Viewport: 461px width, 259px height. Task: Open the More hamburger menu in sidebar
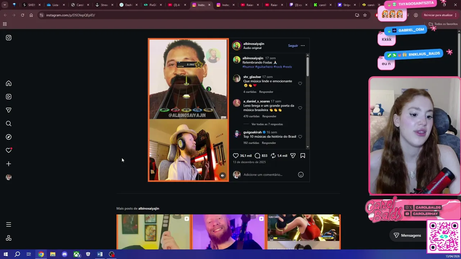click(x=9, y=224)
